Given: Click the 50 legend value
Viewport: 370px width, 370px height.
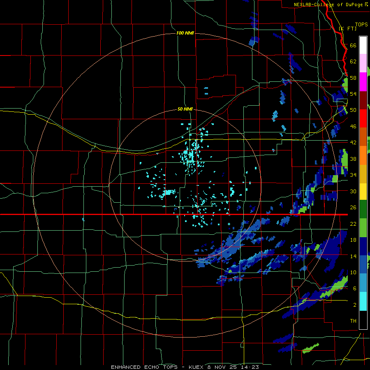Looking at the screenshot, I should click(x=353, y=110).
